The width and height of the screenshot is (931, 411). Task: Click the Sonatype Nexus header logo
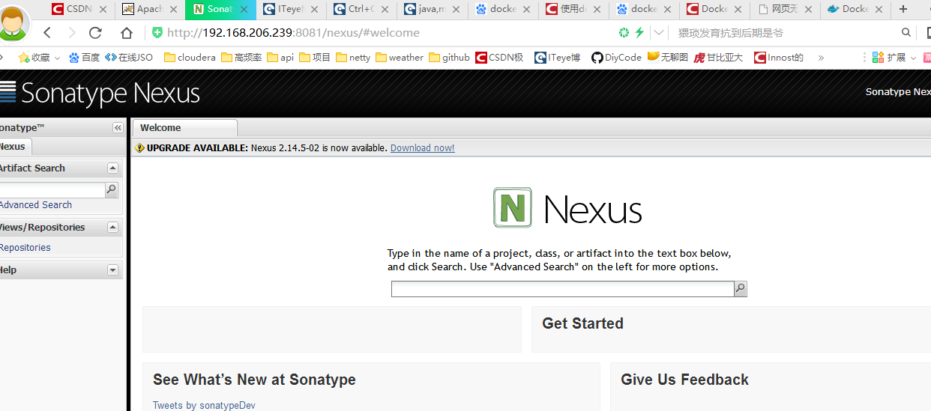coord(100,93)
